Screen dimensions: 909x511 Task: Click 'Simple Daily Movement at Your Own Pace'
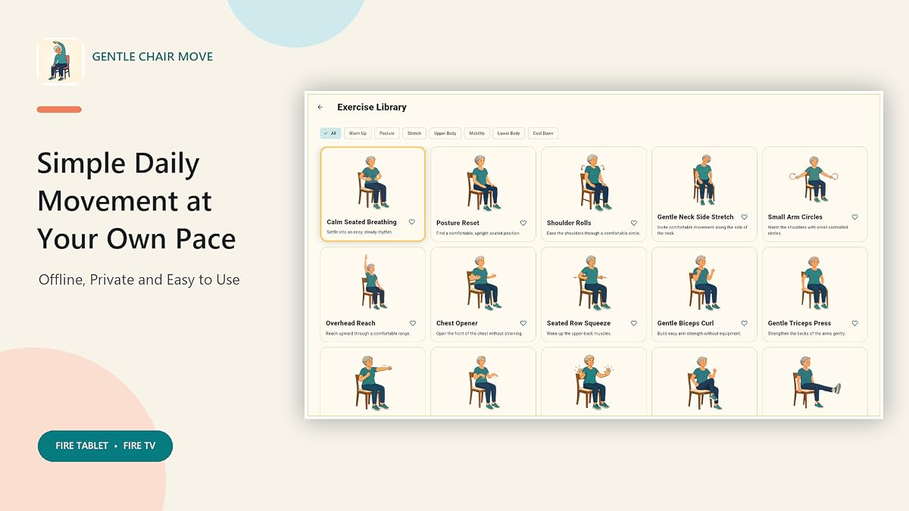pos(136,201)
